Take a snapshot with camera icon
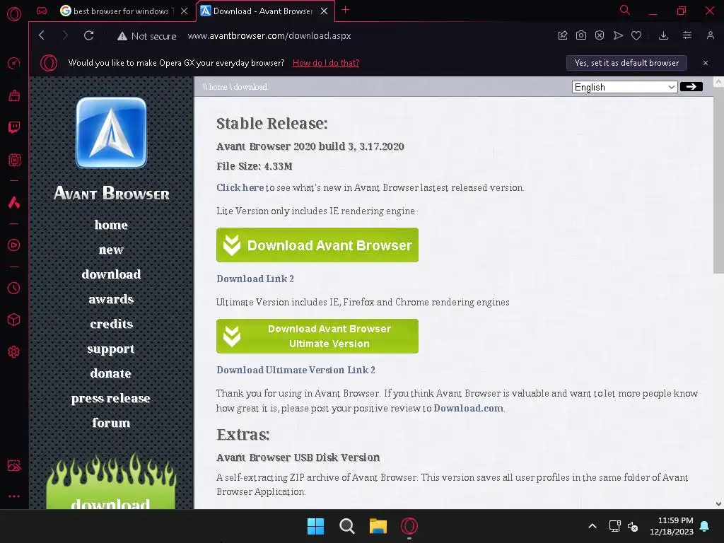The height and width of the screenshot is (543, 724). tap(581, 35)
